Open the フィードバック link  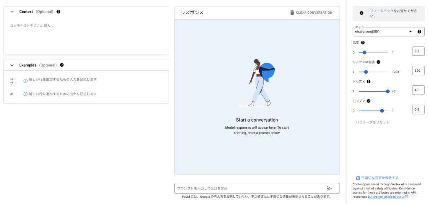click(x=382, y=11)
